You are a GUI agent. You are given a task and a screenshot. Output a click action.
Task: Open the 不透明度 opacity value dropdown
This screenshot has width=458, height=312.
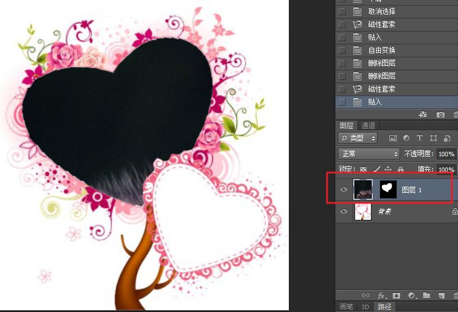point(446,153)
